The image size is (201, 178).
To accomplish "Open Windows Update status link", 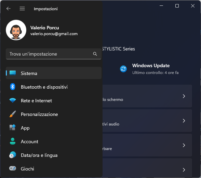I will tap(149, 69).
